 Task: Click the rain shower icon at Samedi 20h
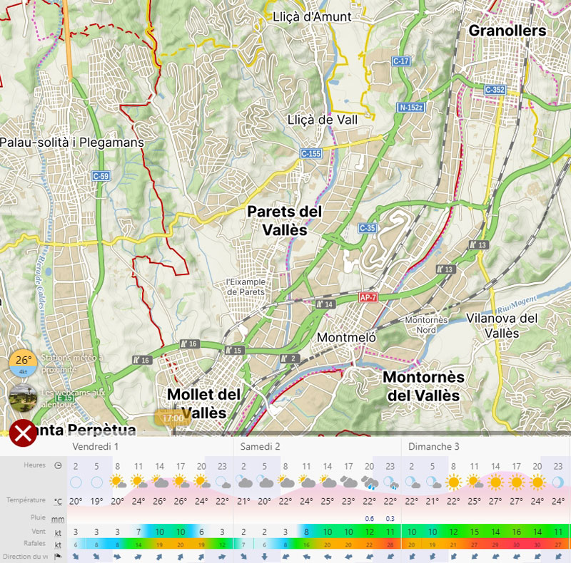[x=369, y=482]
